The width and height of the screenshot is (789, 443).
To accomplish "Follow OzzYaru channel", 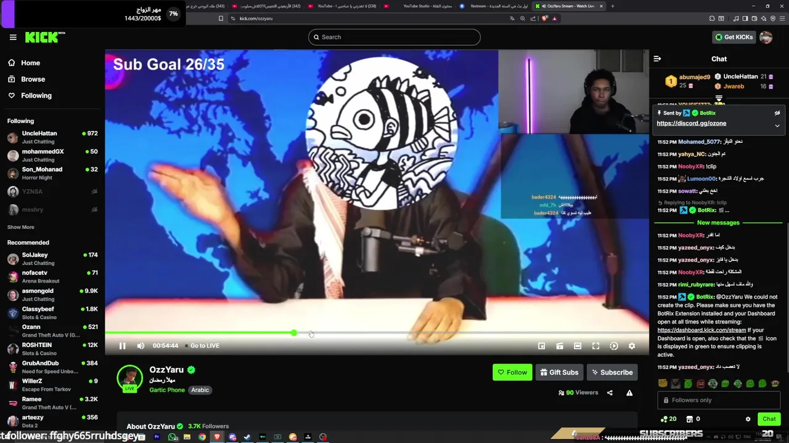I will [512, 372].
